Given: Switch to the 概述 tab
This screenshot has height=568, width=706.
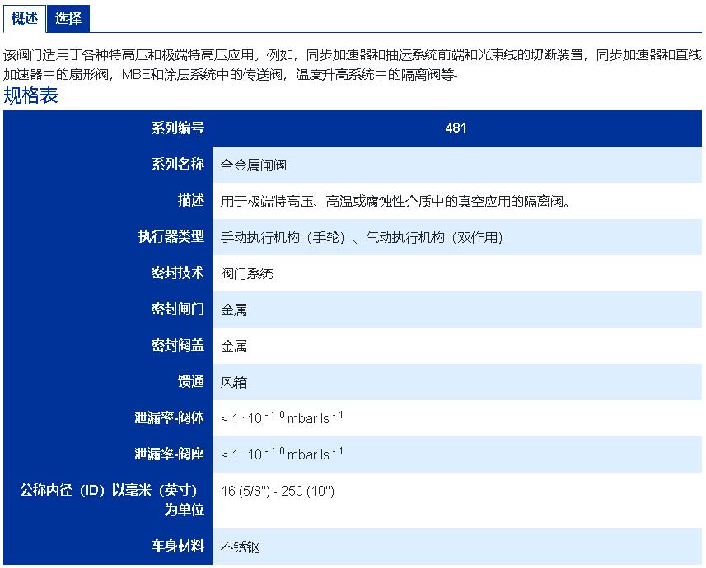Looking at the screenshot, I should coord(25,18).
